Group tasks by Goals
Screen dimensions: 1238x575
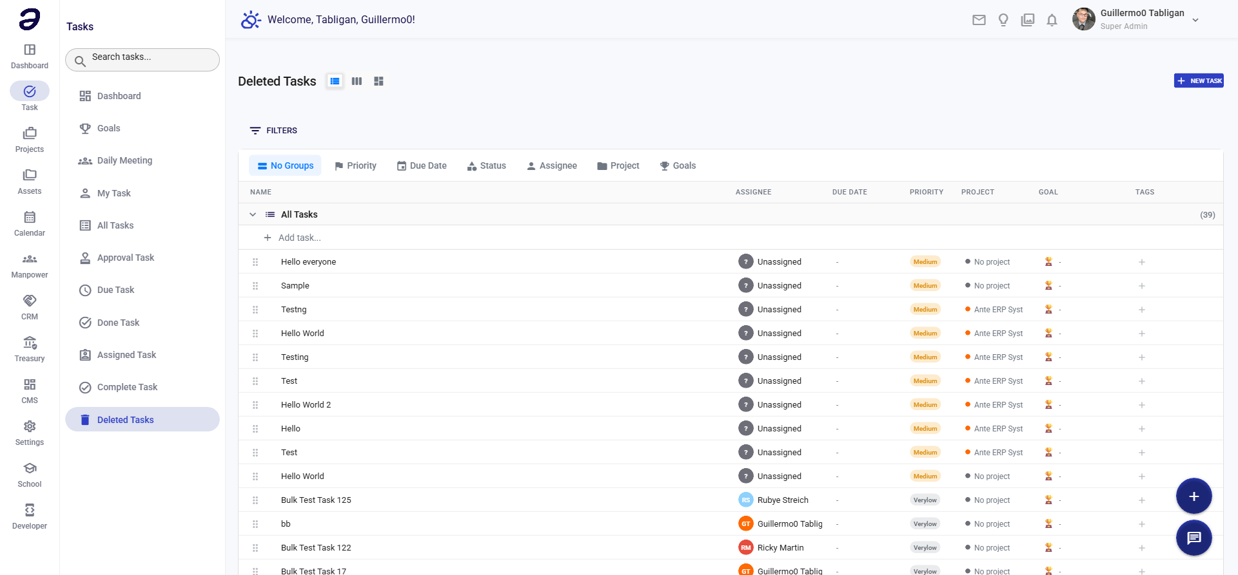tap(678, 165)
